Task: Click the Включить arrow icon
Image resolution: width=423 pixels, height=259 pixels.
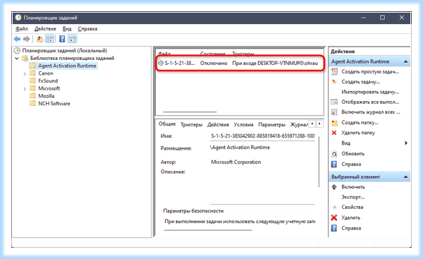Action: click(334, 187)
